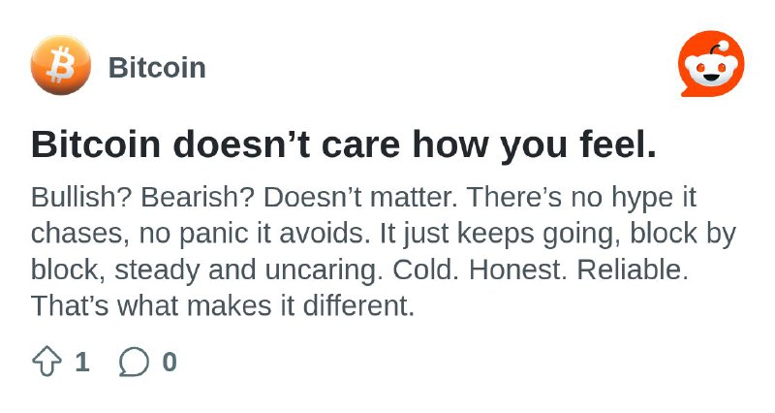Click the body line starting "Bullish? Bearish?"
This screenshot has width=775, height=413.
coord(364,198)
